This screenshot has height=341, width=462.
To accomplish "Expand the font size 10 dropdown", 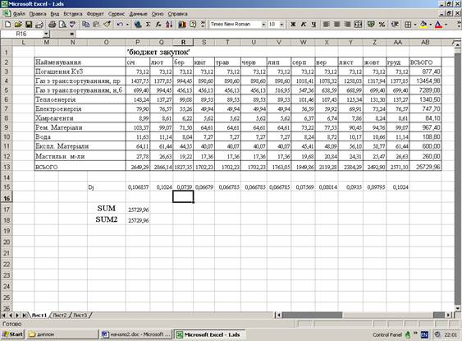I will click(281, 24).
